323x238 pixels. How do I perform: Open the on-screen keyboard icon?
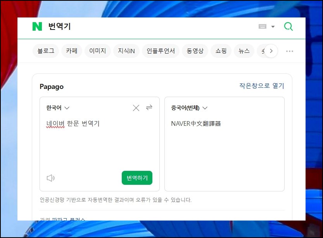(263, 26)
